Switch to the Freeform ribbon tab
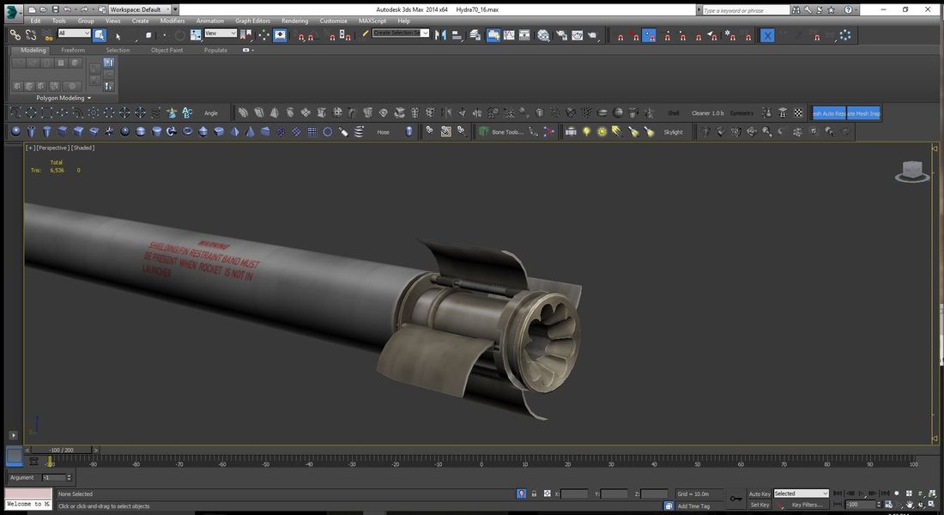Image resolution: width=944 pixels, height=515 pixels. pyautogui.click(x=73, y=50)
